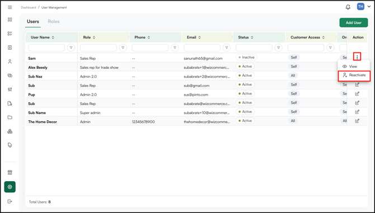Click the Sub Naz user name

(x=35, y=77)
